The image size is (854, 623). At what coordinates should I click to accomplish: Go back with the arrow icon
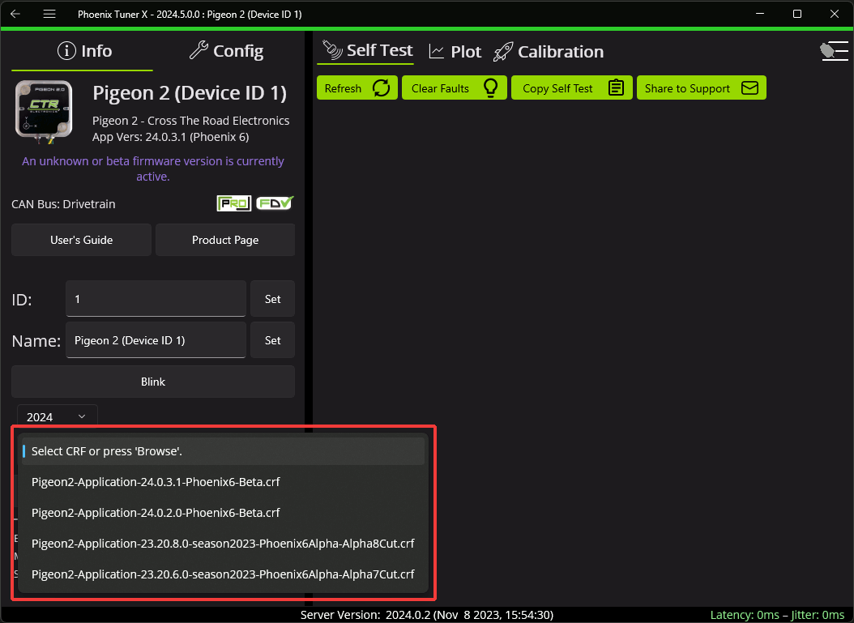click(15, 14)
